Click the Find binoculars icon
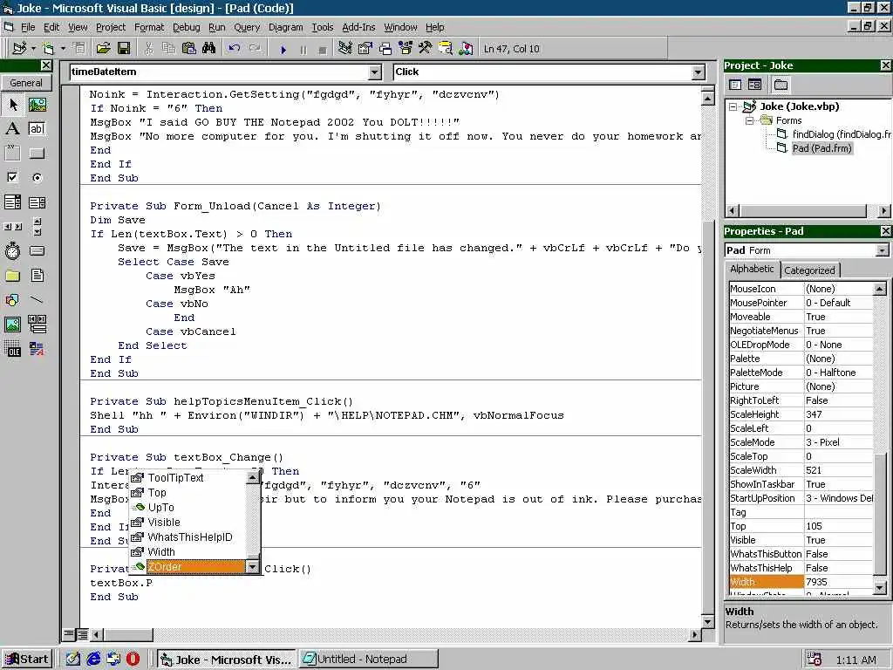The image size is (893, 670). click(x=208, y=49)
